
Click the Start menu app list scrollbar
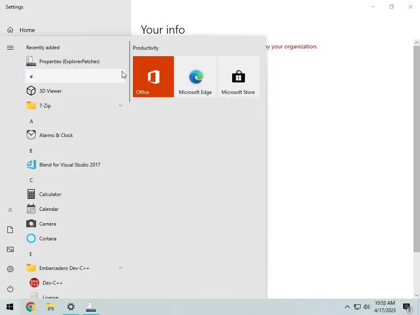coord(130,71)
